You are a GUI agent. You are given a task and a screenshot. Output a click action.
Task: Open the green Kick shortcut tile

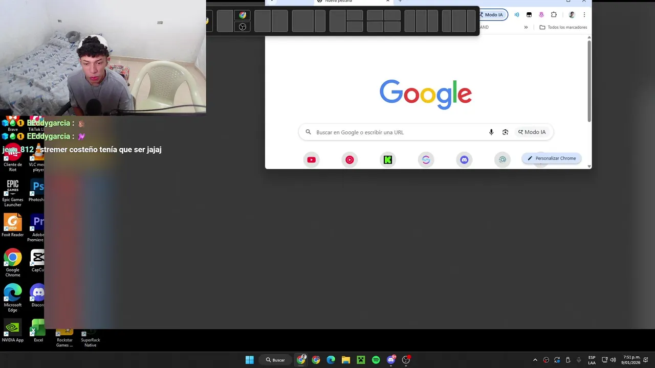point(388,160)
